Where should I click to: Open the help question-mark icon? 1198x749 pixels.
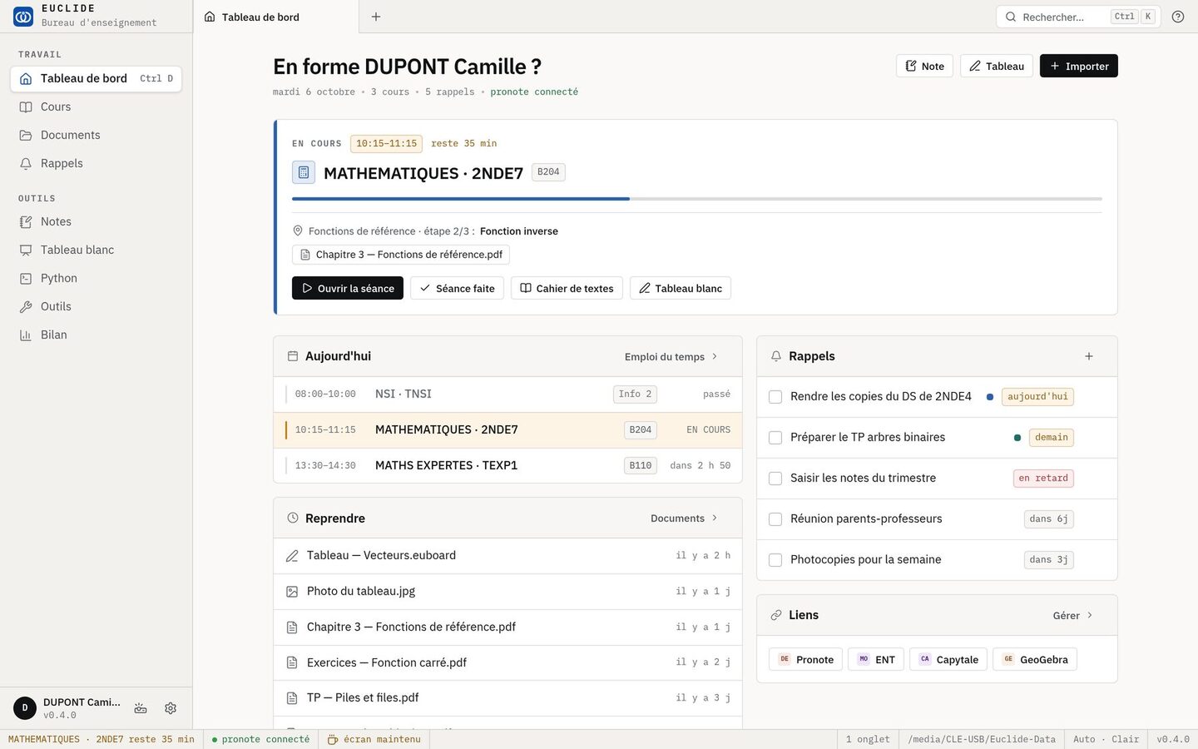[x=1178, y=17]
